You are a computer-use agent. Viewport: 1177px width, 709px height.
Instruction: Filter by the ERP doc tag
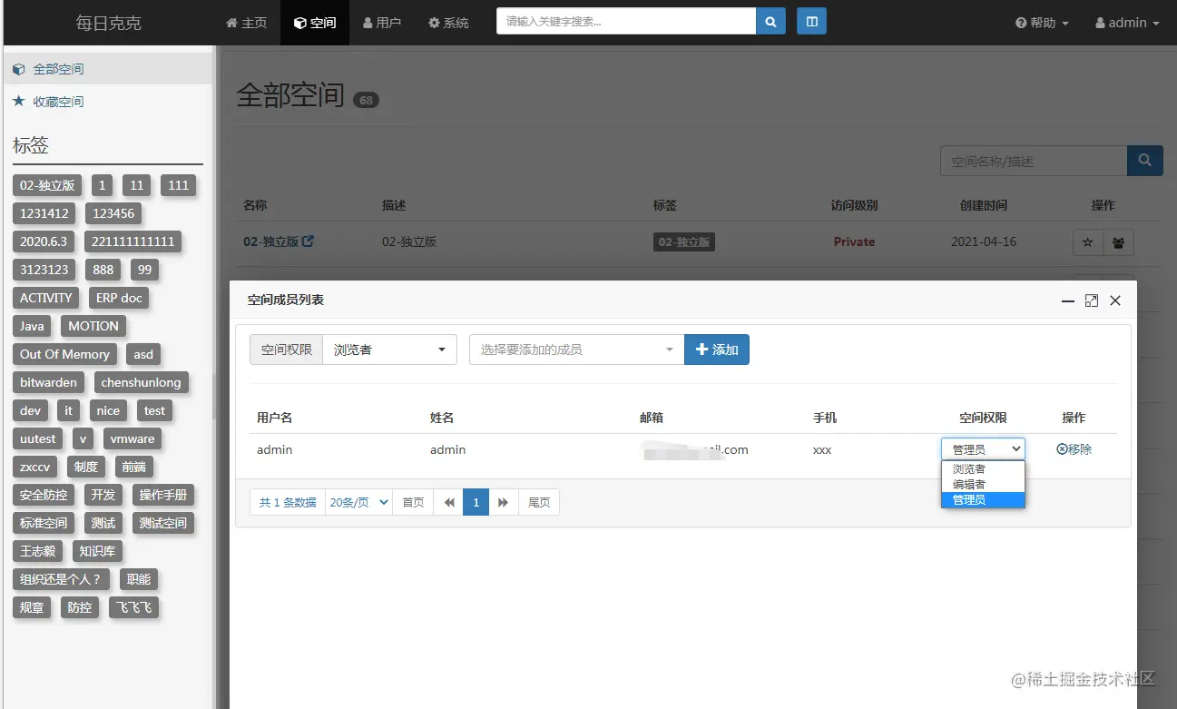tap(119, 298)
